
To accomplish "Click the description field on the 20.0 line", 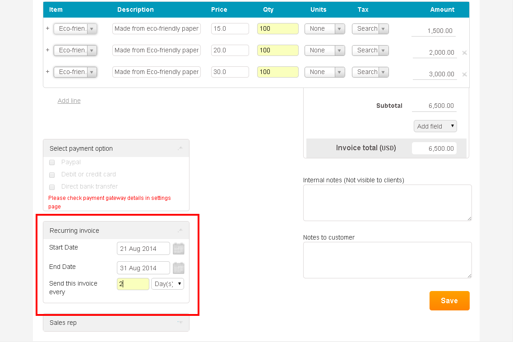I will [x=157, y=51].
